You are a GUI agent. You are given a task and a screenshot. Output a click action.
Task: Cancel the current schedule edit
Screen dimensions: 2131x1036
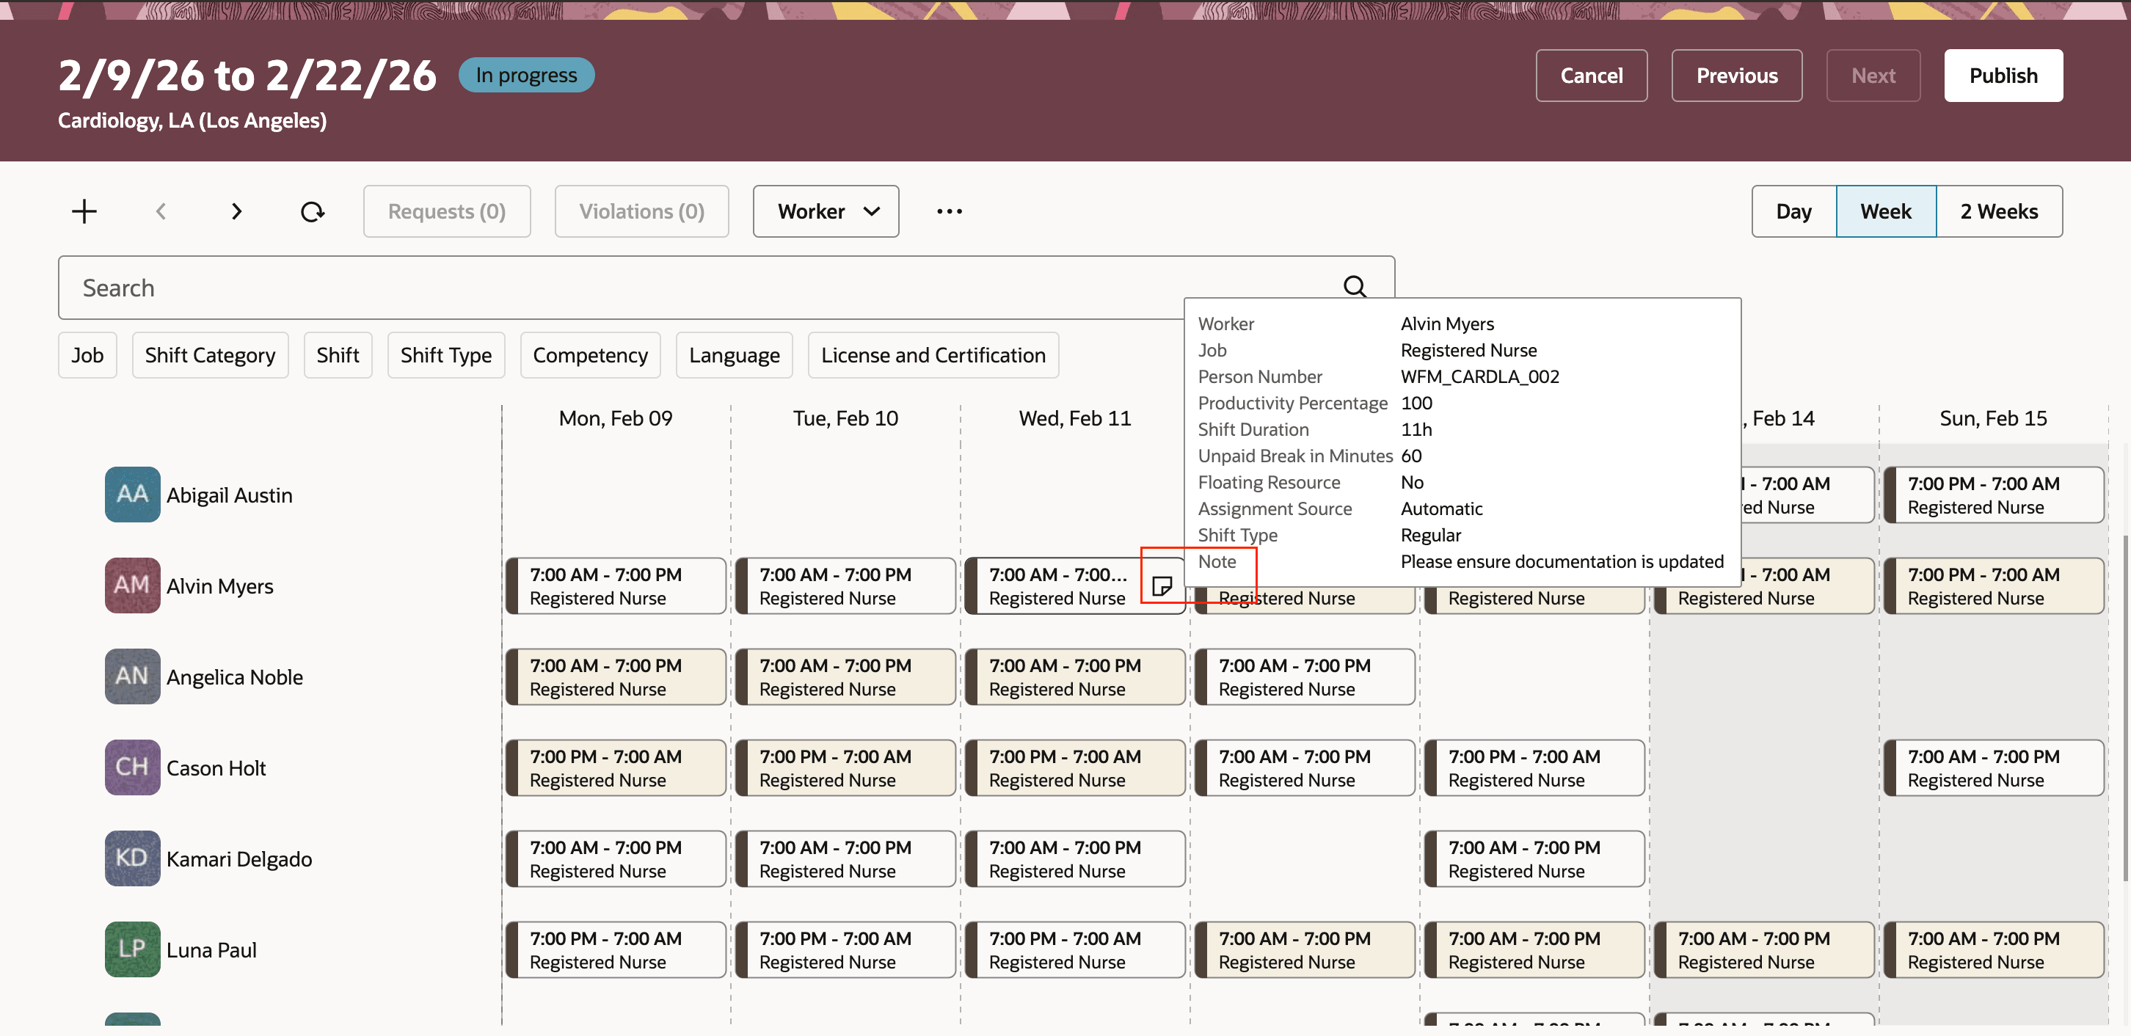[1591, 76]
